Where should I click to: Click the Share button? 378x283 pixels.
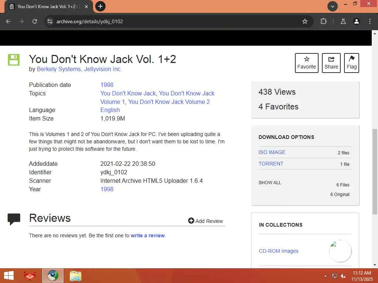tap(331, 63)
